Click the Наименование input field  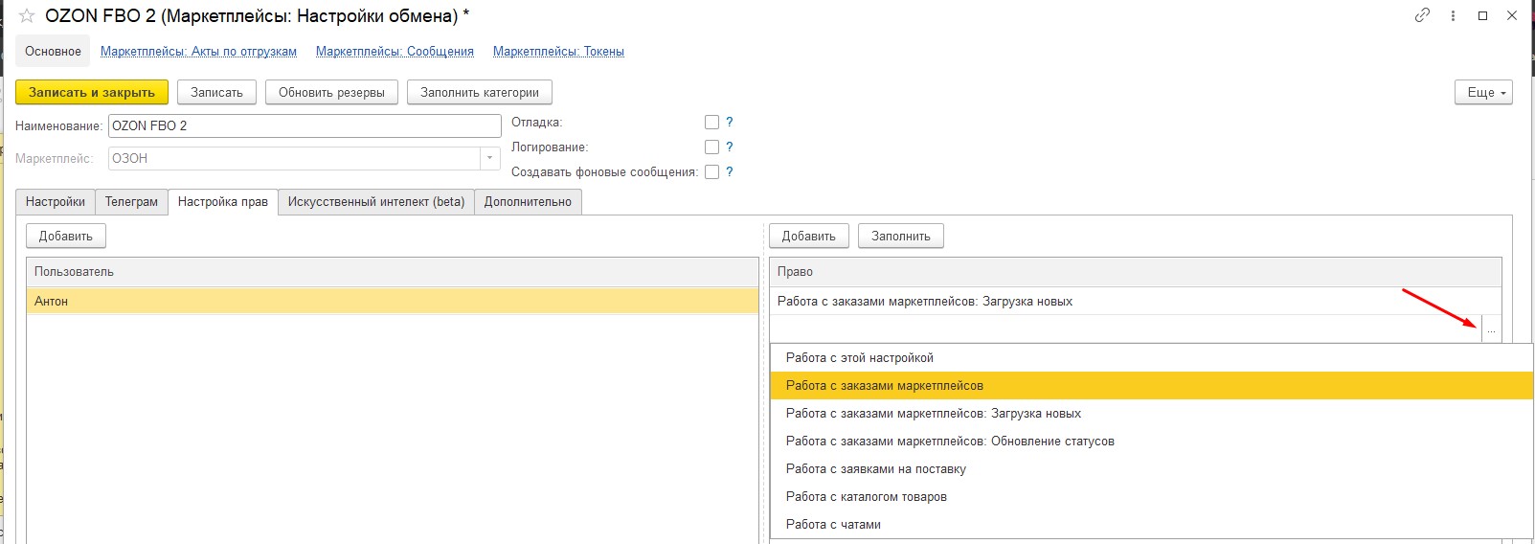[305, 125]
